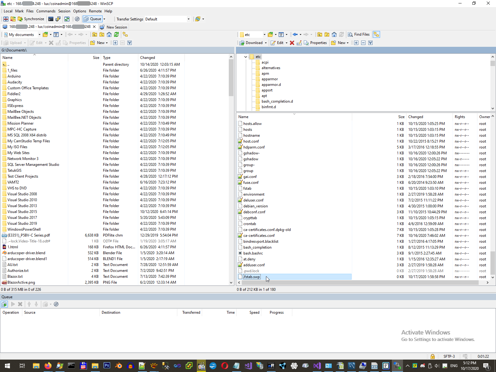
Task: Go to root directory in remote panel
Action: [327, 34]
